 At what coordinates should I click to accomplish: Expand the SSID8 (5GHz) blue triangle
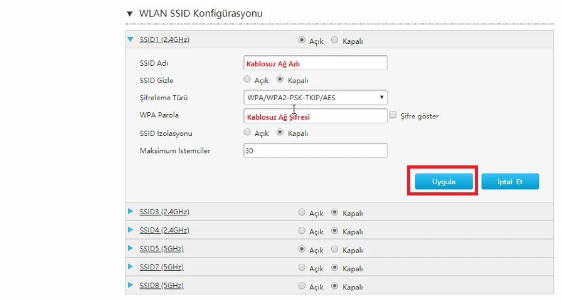click(x=130, y=285)
